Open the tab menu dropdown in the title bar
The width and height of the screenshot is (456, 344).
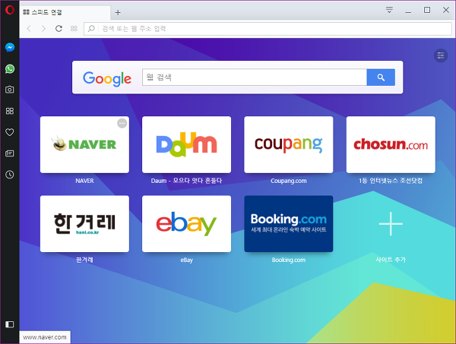click(x=389, y=10)
